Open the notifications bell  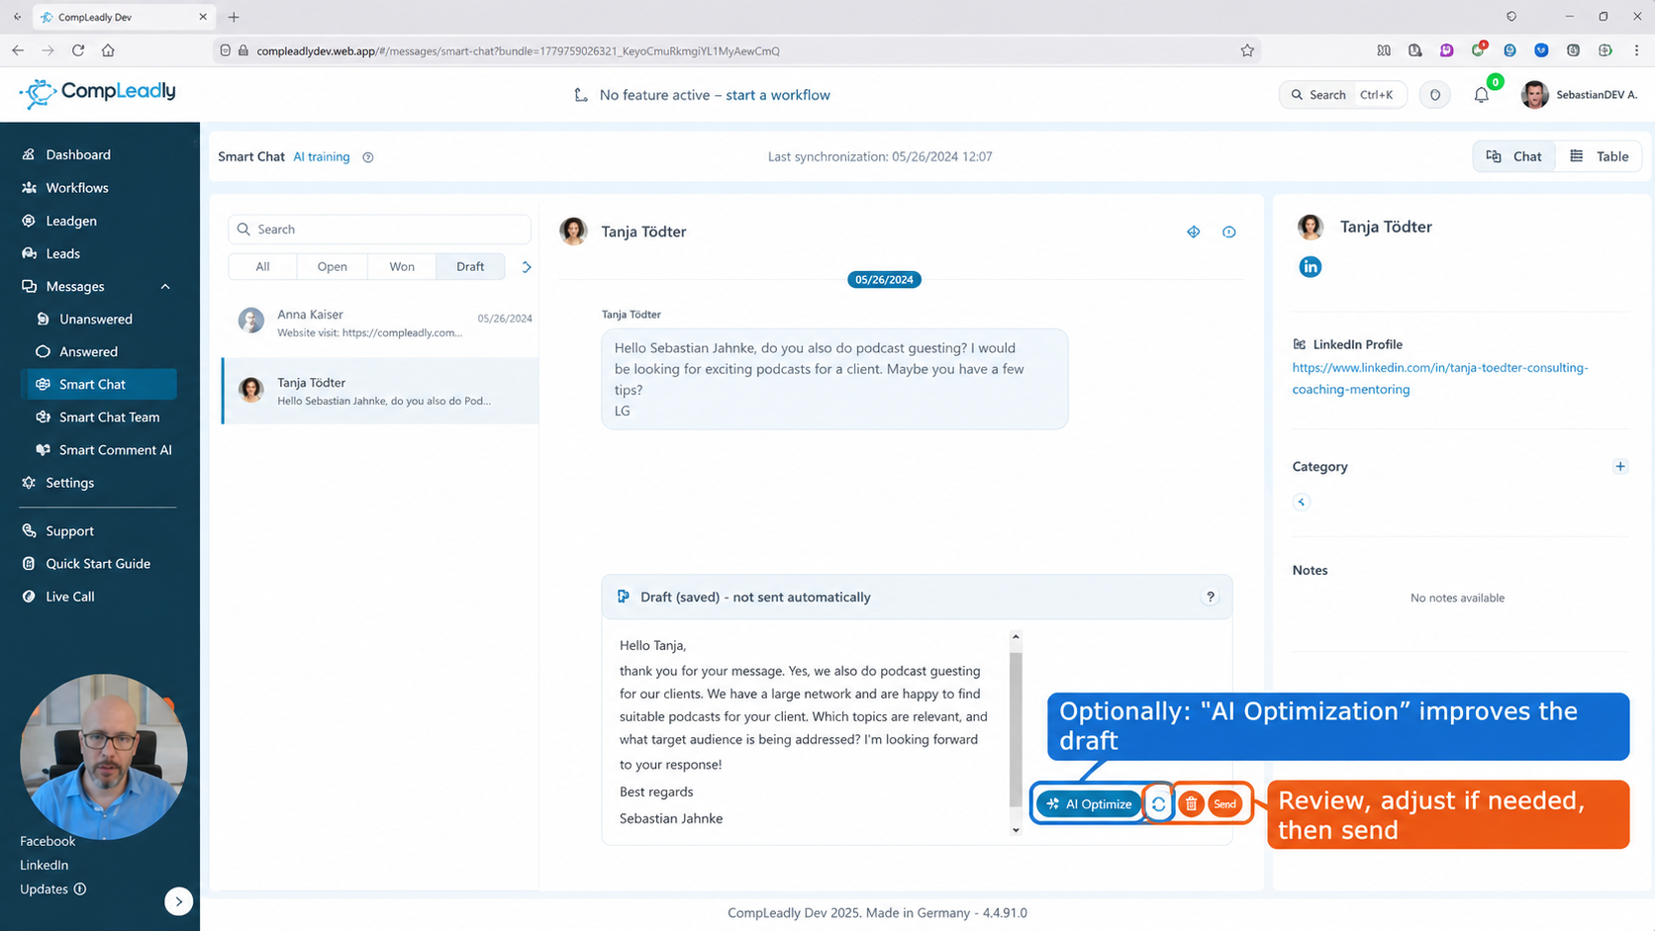pyautogui.click(x=1481, y=95)
